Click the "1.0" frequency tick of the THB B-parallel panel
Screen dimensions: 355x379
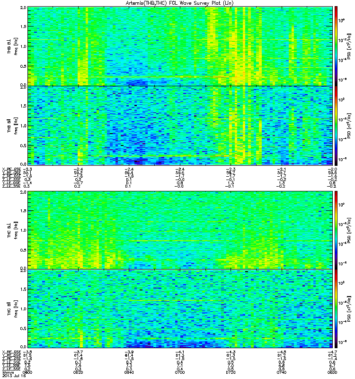[x=23, y=126]
